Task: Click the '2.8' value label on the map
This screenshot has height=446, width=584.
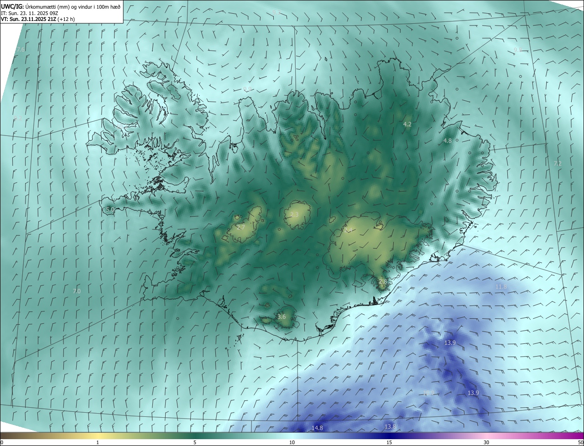Action: [x=382, y=282]
